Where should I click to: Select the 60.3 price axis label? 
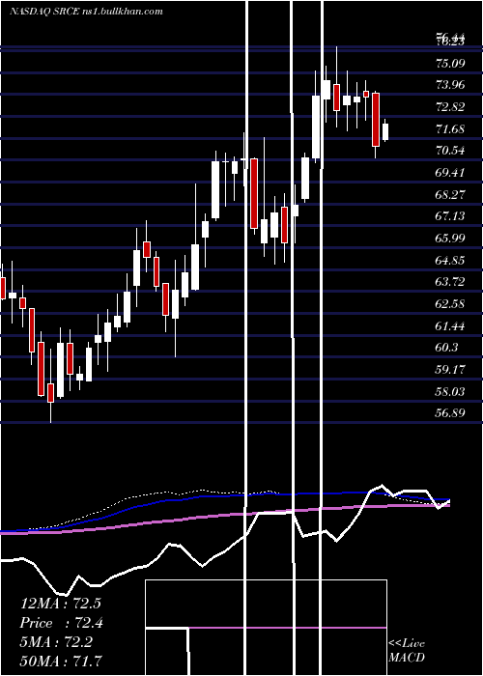point(447,348)
